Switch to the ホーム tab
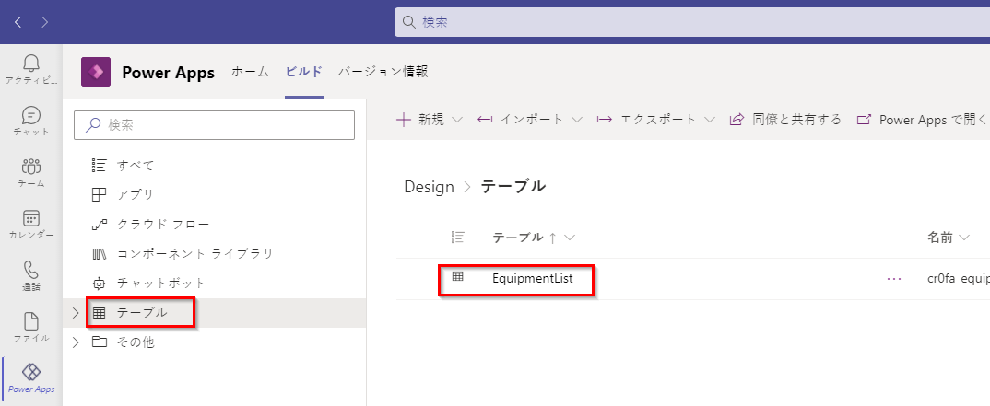The width and height of the screenshot is (990, 406). pyautogui.click(x=250, y=72)
